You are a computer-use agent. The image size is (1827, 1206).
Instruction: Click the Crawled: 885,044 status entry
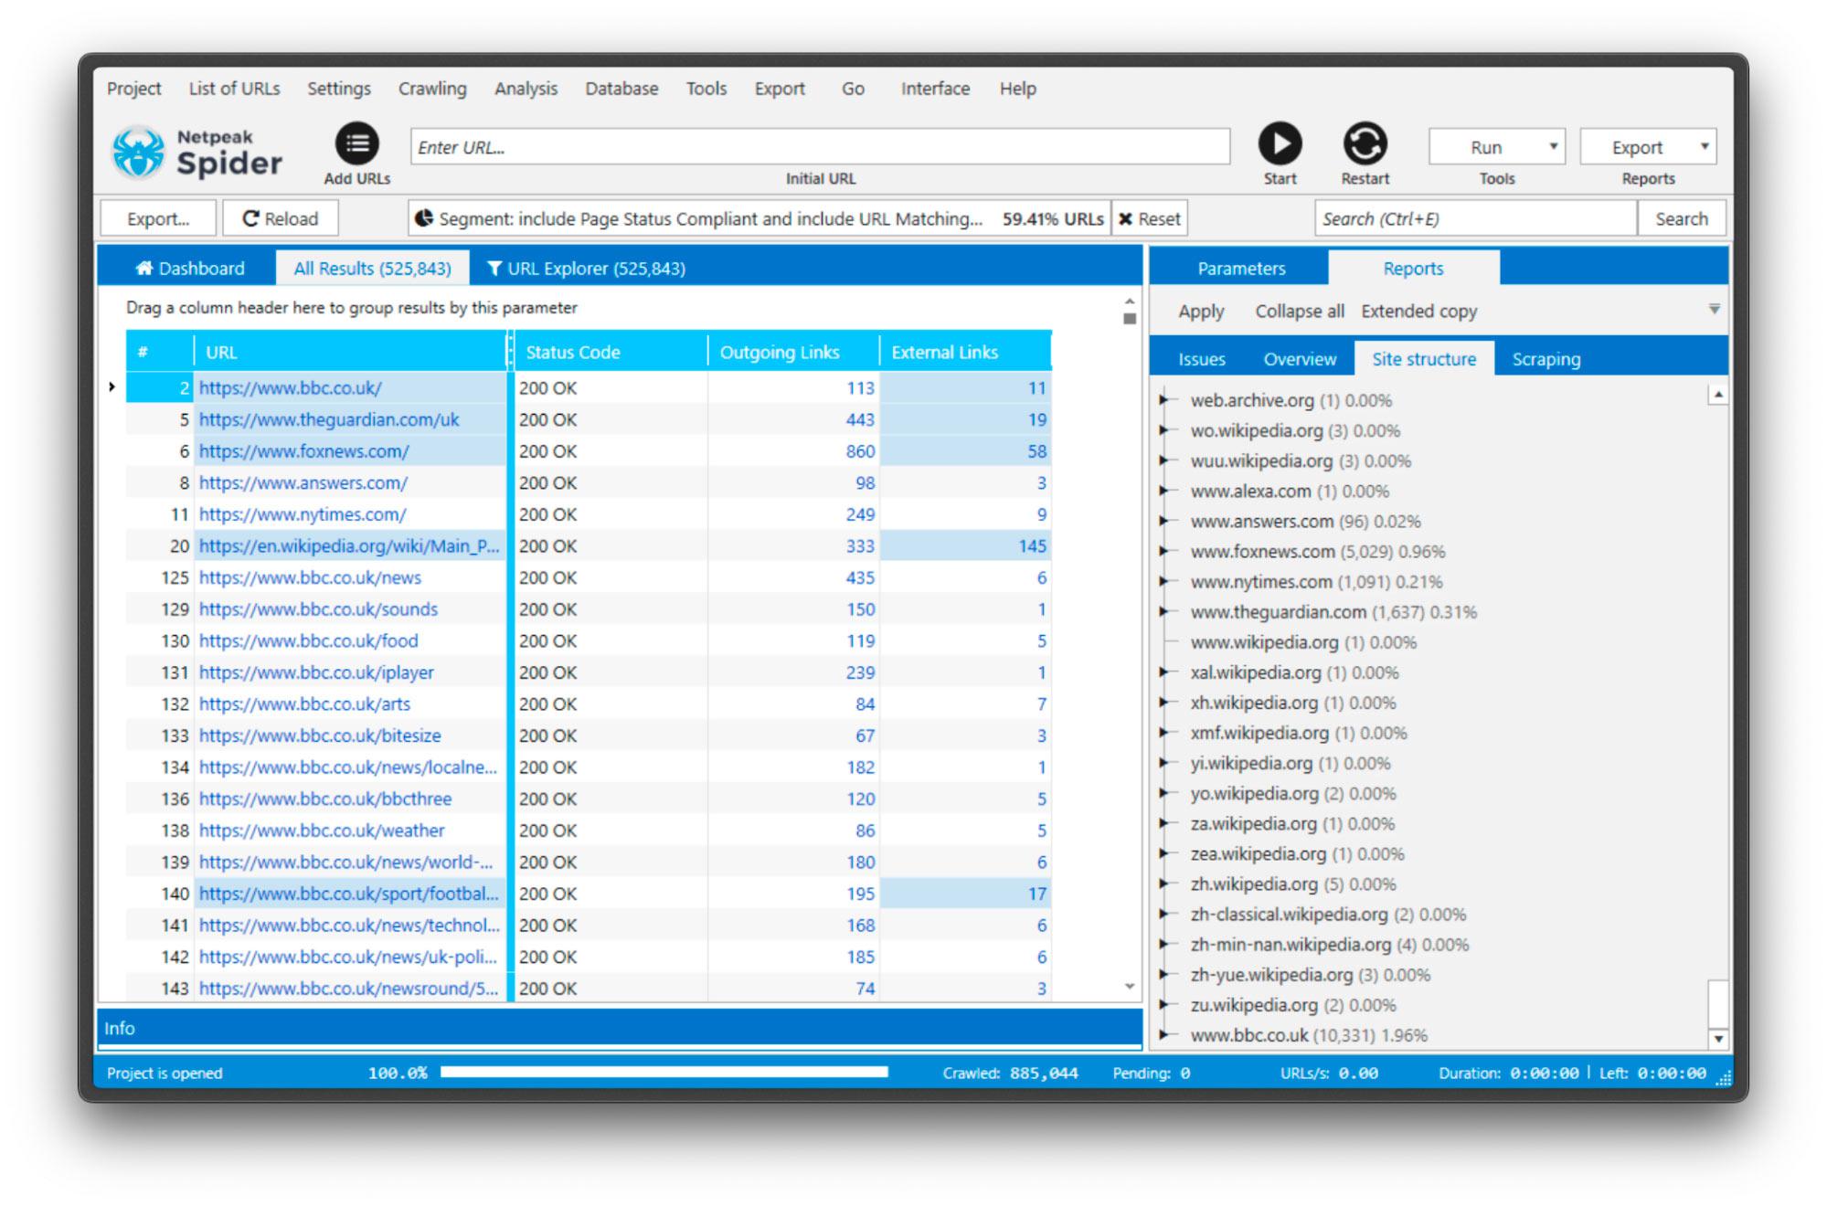pyautogui.click(x=1010, y=1073)
